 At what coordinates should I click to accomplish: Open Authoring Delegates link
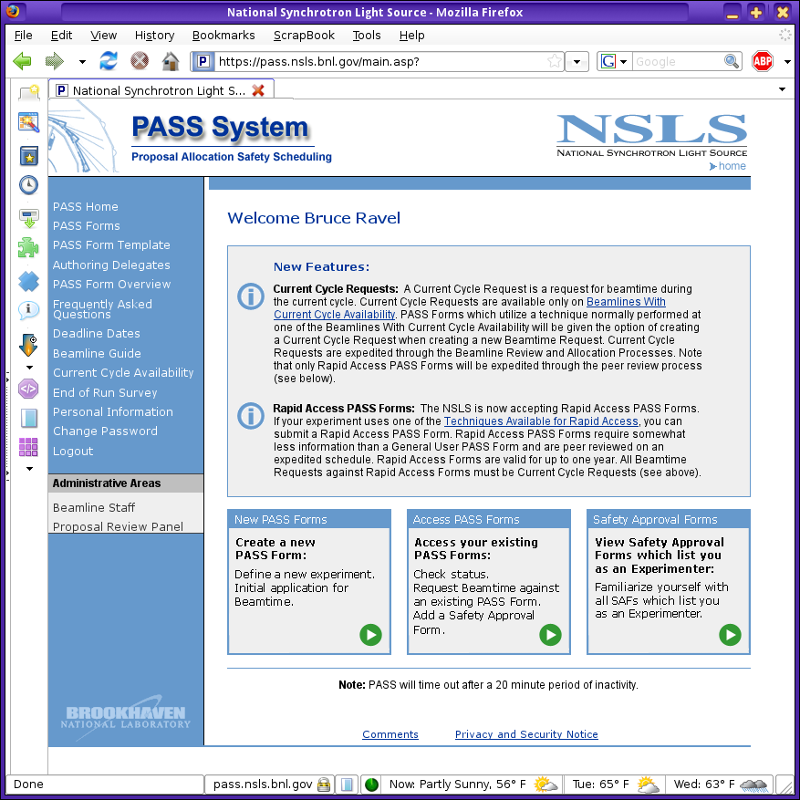(111, 265)
